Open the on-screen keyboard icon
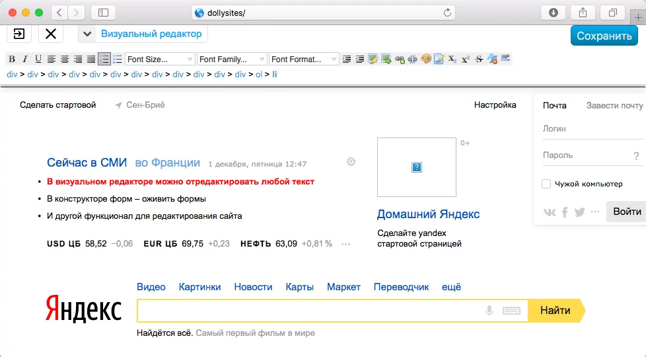Image resolution: width=646 pixels, height=357 pixels. [x=511, y=311]
